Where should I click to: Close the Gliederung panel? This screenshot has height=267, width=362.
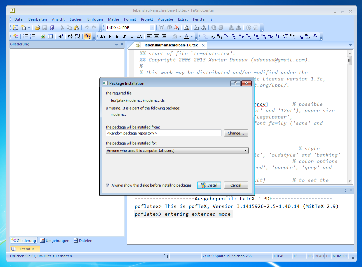coord(122,44)
